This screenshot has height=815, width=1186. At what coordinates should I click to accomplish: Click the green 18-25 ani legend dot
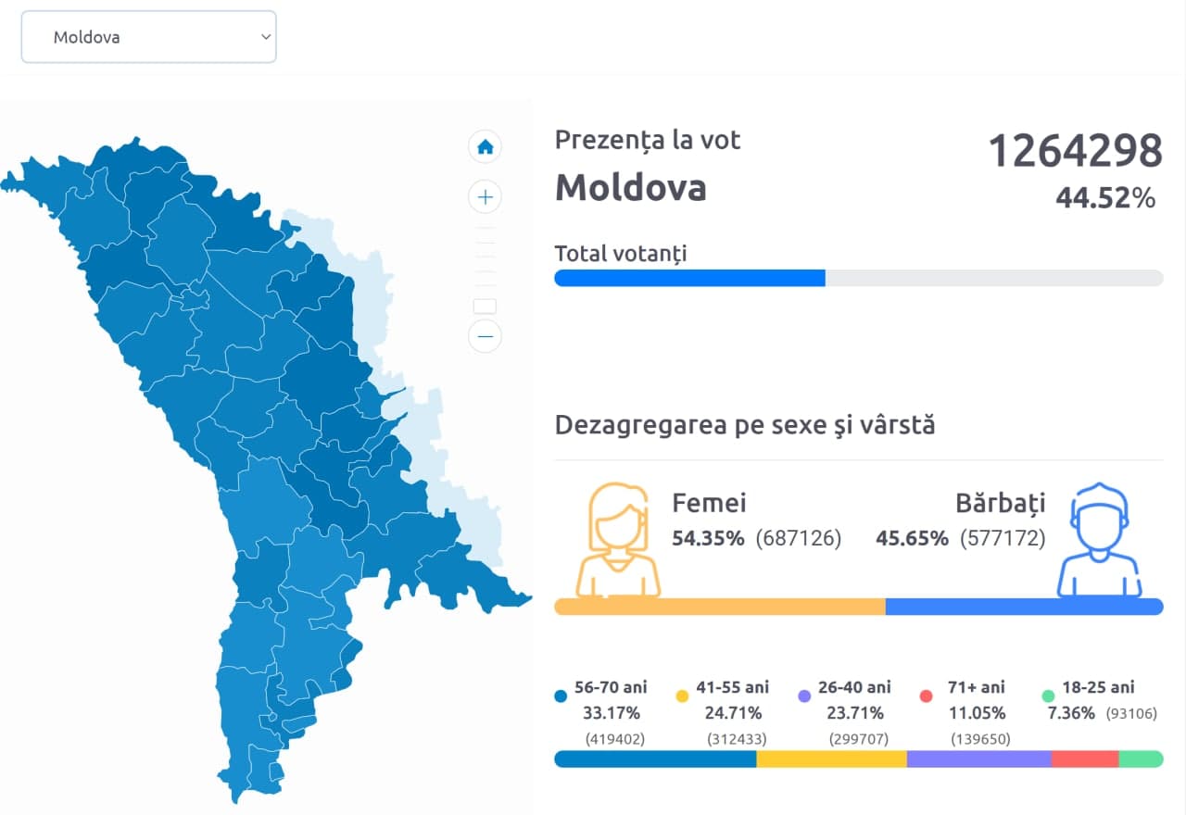point(1048,696)
